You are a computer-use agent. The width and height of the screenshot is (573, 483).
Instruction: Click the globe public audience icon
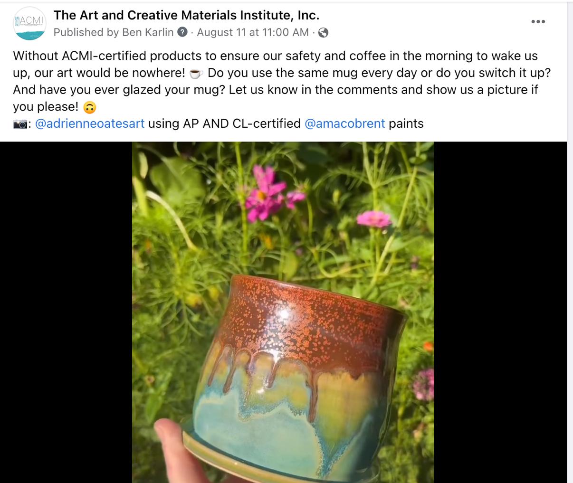(x=323, y=33)
